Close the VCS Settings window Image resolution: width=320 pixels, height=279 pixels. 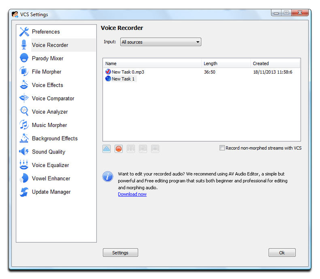coord(300,13)
